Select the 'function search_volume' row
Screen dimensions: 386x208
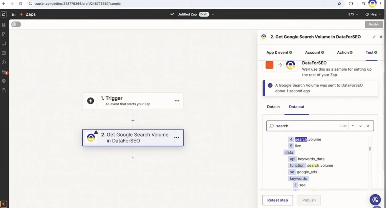(311, 165)
